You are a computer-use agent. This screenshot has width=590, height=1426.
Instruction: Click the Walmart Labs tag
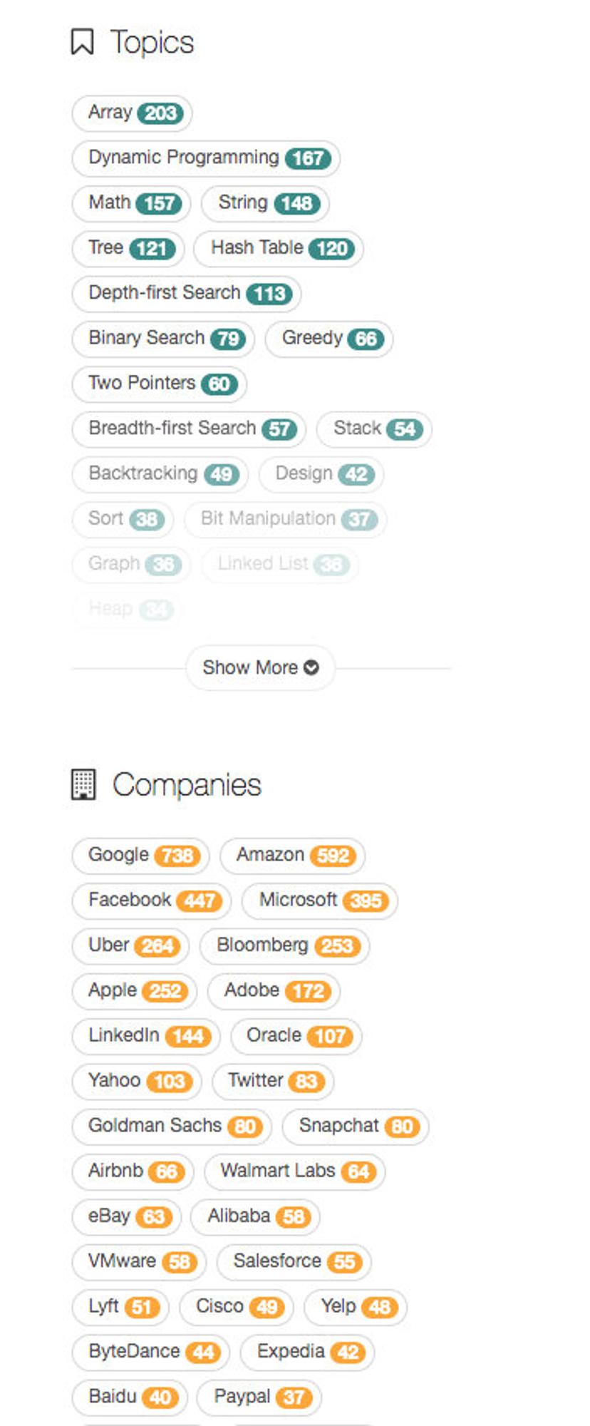295,1171
